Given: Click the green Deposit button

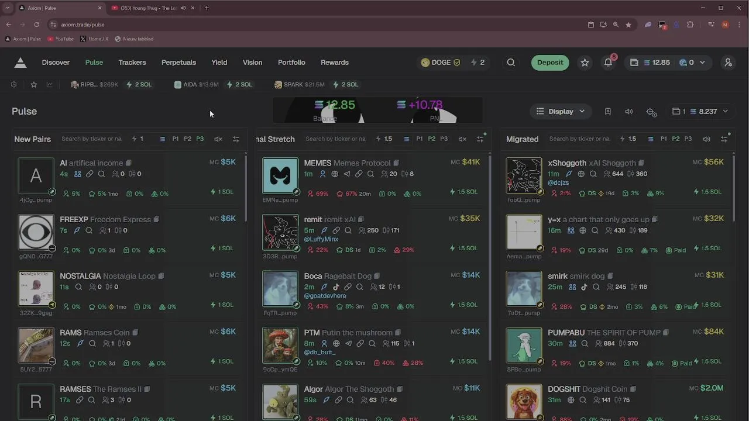Looking at the screenshot, I should [x=550, y=63].
